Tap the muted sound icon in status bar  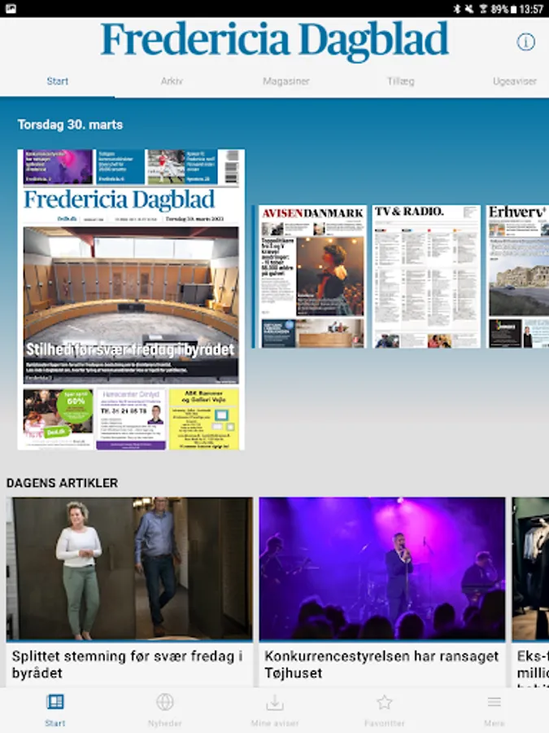[469, 8]
